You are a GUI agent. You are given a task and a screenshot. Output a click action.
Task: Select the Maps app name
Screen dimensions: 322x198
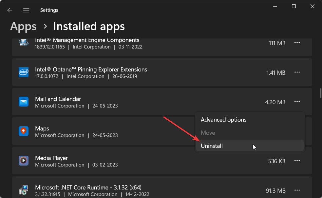(42, 129)
